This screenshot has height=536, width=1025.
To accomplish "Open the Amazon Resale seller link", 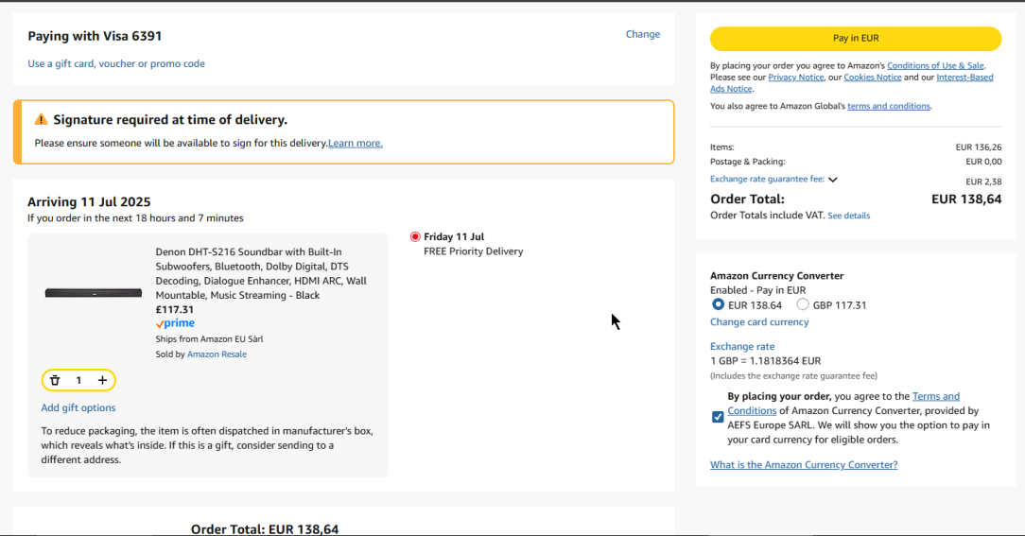I will tap(217, 354).
